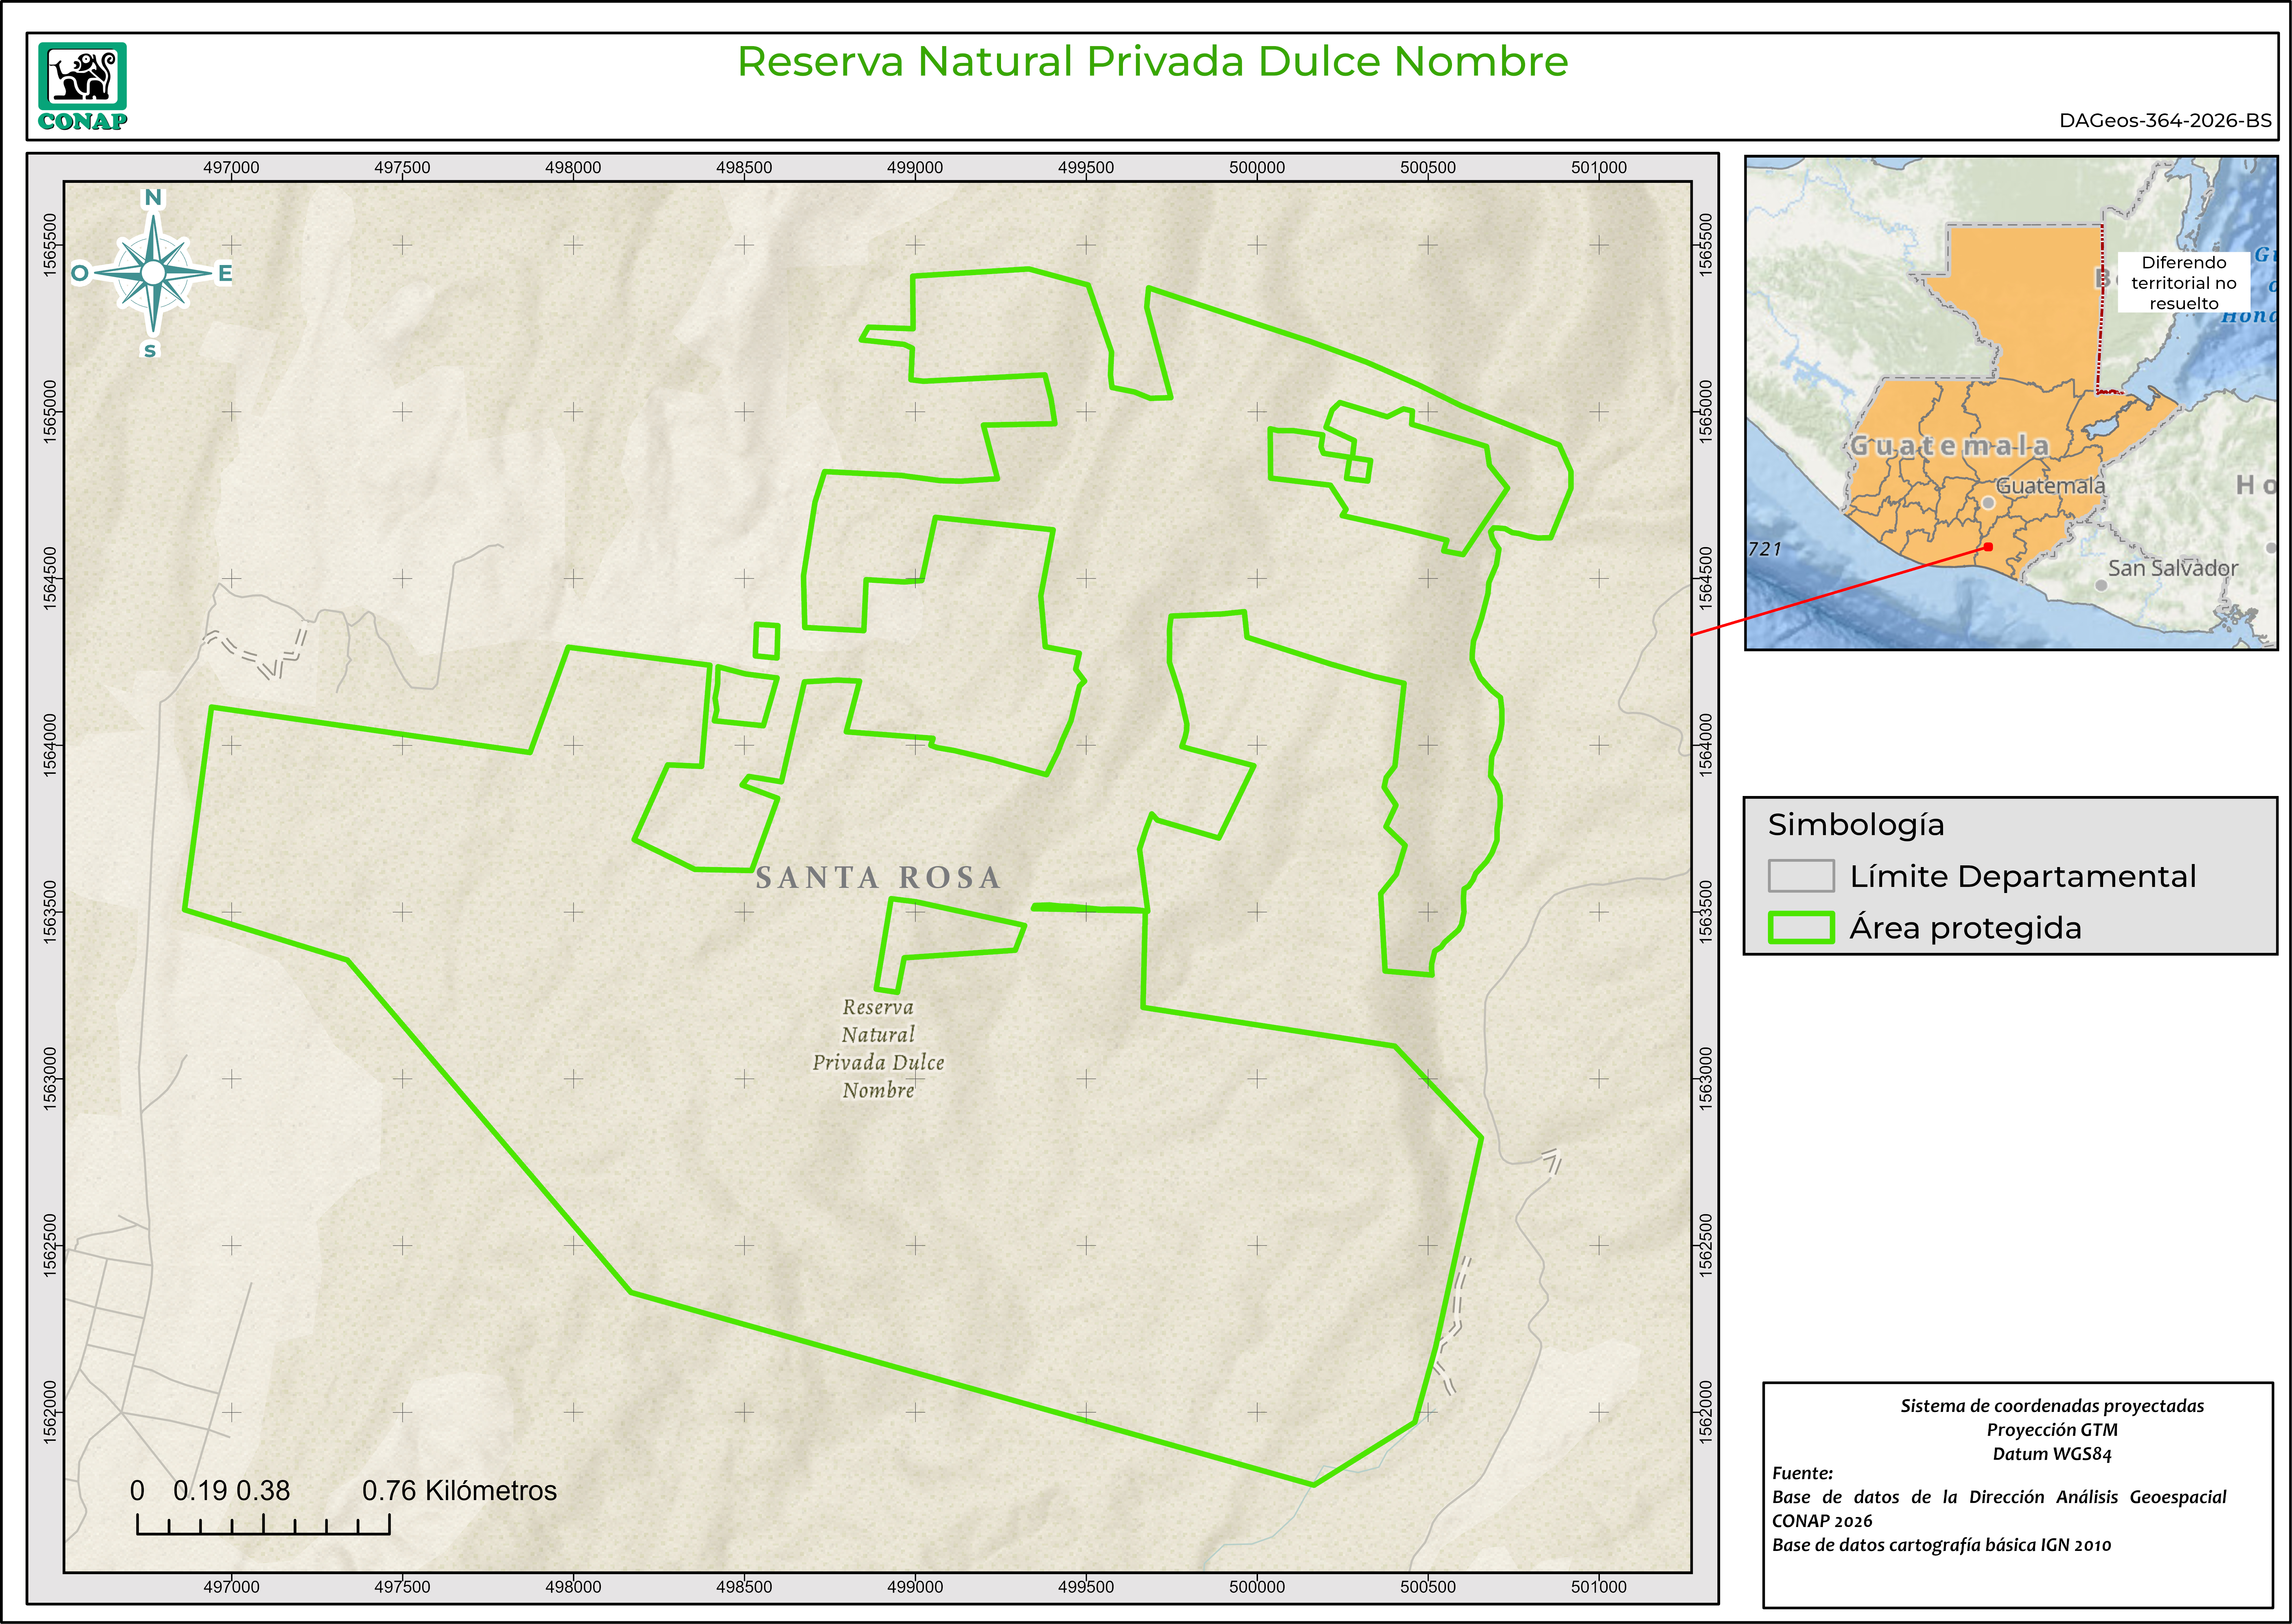Image resolution: width=2292 pixels, height=1624 pixels.
Task: Click the compass rose north arrow
Action: pos(153,273)
